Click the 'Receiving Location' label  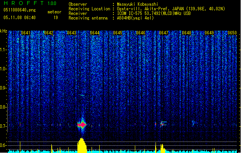(89, 9)
